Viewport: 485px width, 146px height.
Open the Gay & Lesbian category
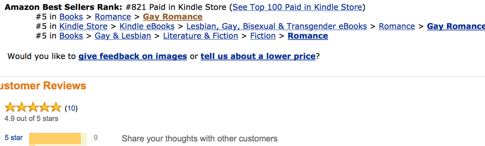coord(123,36)
